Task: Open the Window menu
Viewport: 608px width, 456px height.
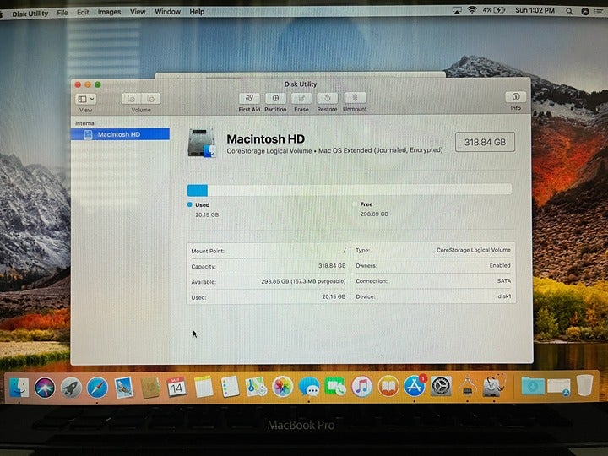Action: (167, 12)
